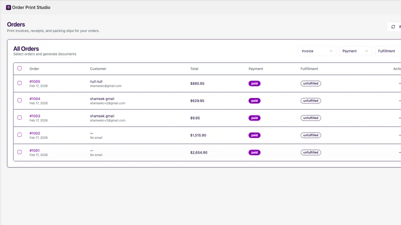Open order #1003 link
This screenshot has height=225, width=401.
pyautogui.click(x=35, y=116)
